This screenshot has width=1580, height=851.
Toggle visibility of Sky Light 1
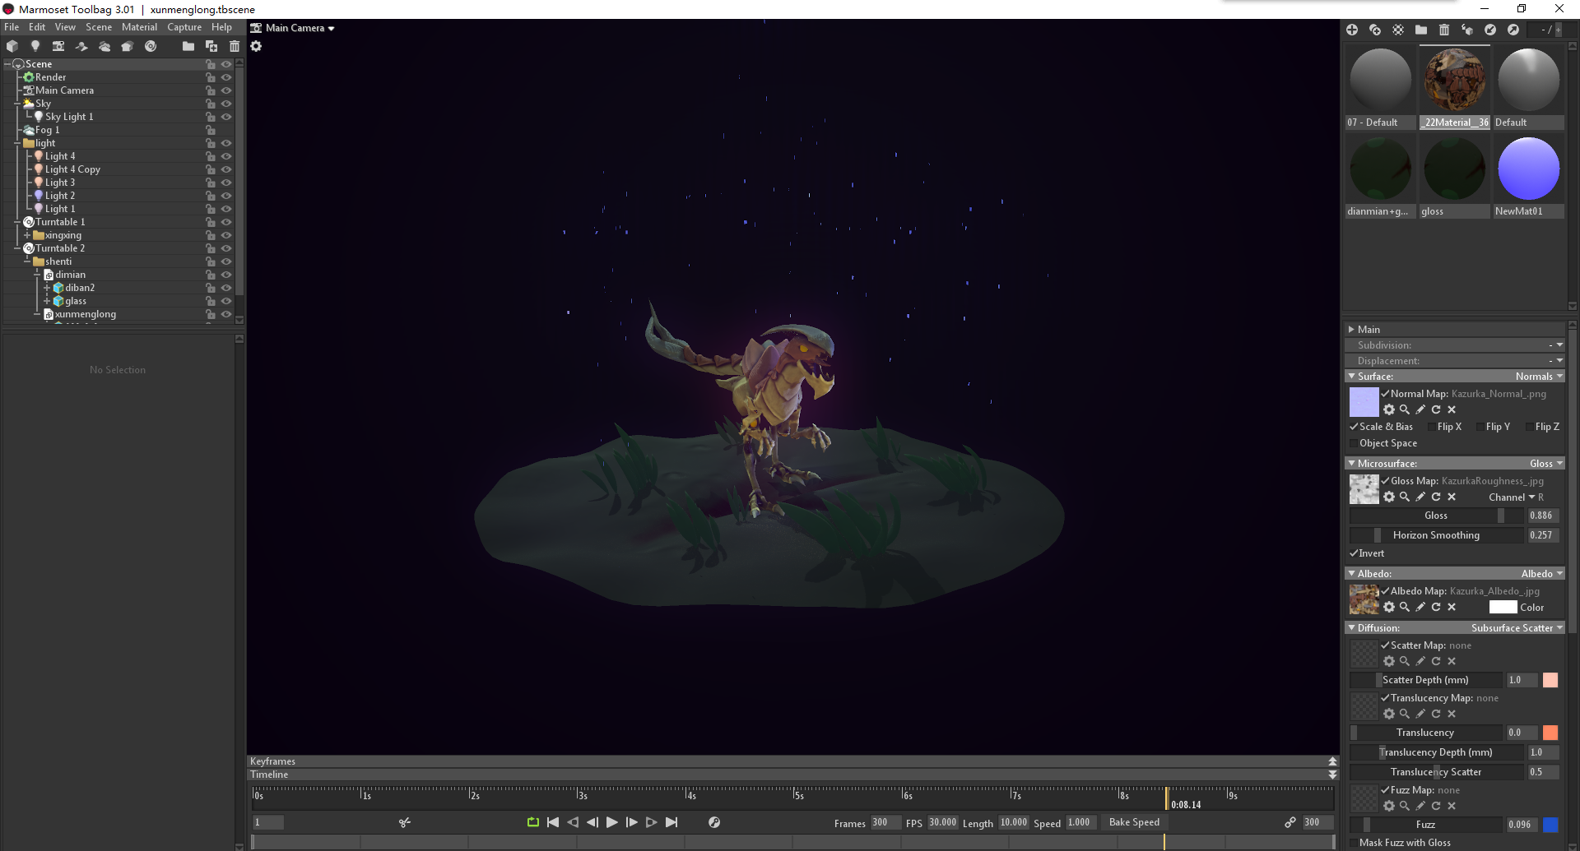pos(226,117)
